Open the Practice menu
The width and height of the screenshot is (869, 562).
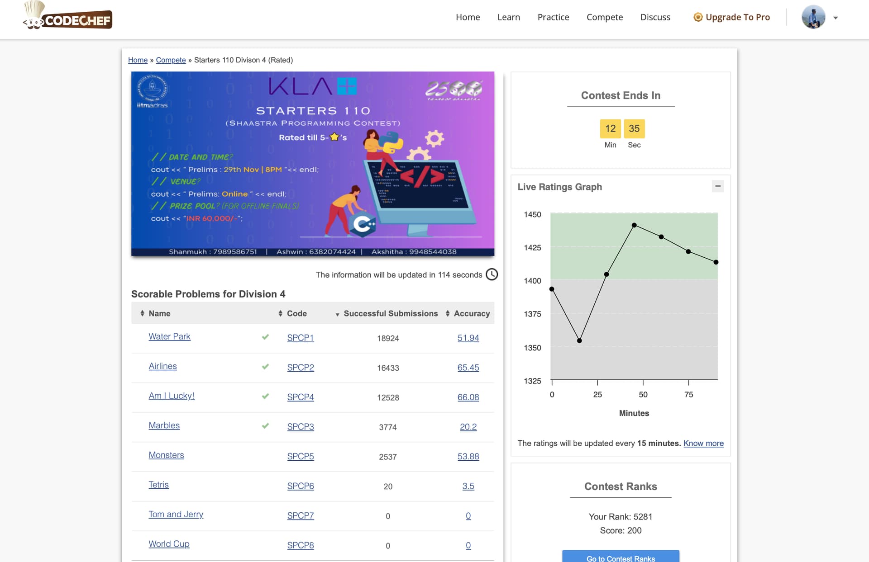click(x=553, y=17)
